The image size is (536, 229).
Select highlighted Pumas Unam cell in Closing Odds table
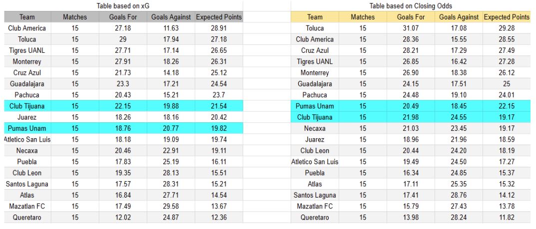tap(315, 105)
